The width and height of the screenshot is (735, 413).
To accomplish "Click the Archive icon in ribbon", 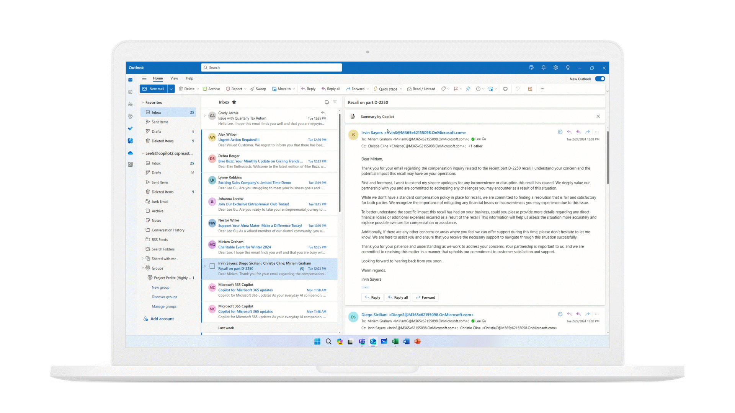I will pos(211,89).
